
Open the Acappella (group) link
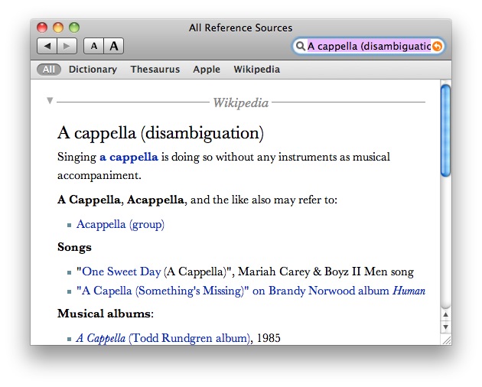(x=121, y=224)
